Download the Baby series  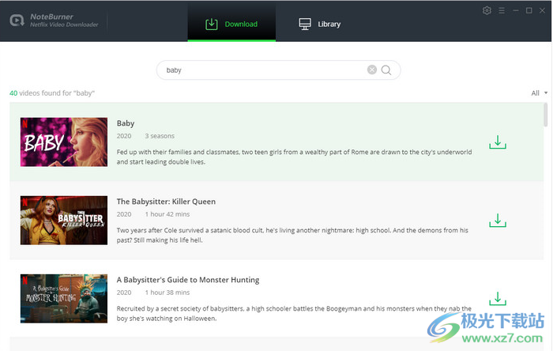[498, 142]
